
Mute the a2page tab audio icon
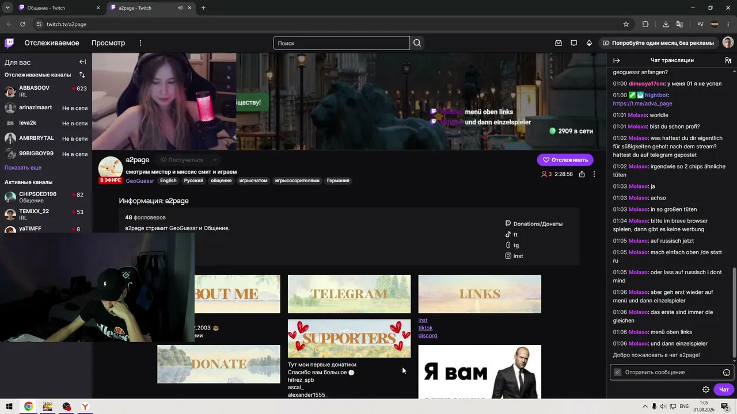[180, 8]
